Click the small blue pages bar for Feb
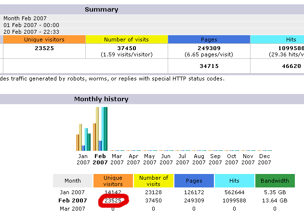The image size is (304, 213). coord(100,146)
